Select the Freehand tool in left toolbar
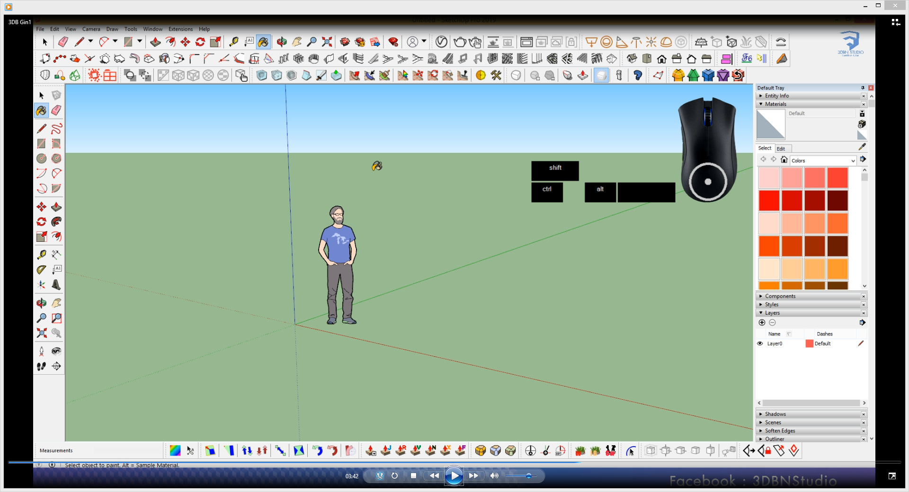909x492 pixels. coord(56,129)
